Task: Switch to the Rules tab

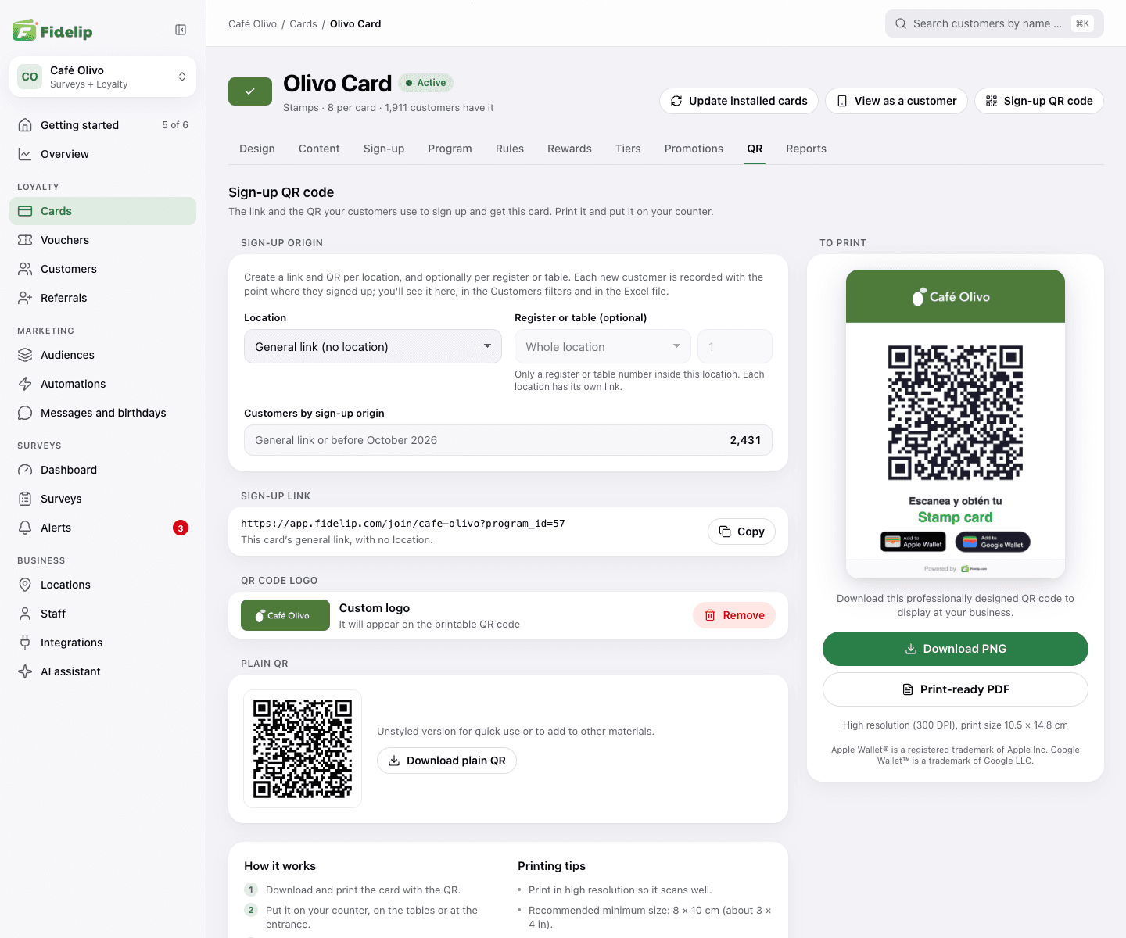Action: 510,149
